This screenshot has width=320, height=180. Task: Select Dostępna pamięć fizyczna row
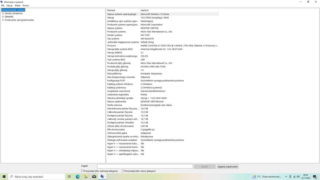coord(163,116)
